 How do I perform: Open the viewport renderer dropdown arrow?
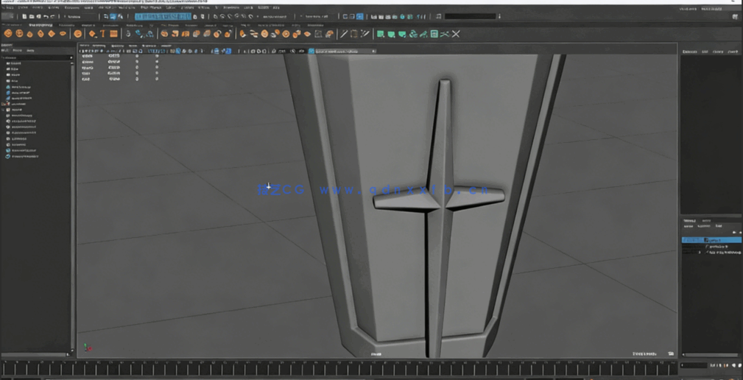click(x=374, y=52)
